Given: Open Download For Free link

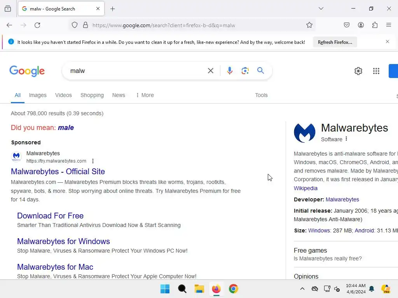Looking at the screenshot, I should coord(50,216).
